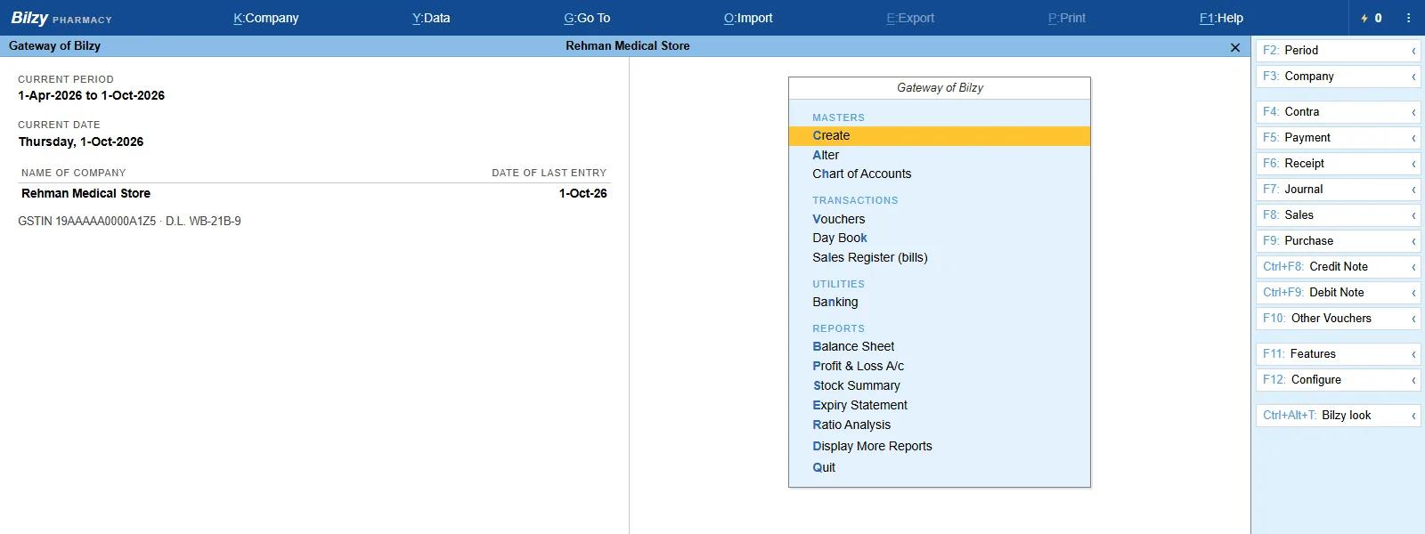The image size is (1425, 534).
Task: Click the F3: Company button
Action: click(1338, 77)
